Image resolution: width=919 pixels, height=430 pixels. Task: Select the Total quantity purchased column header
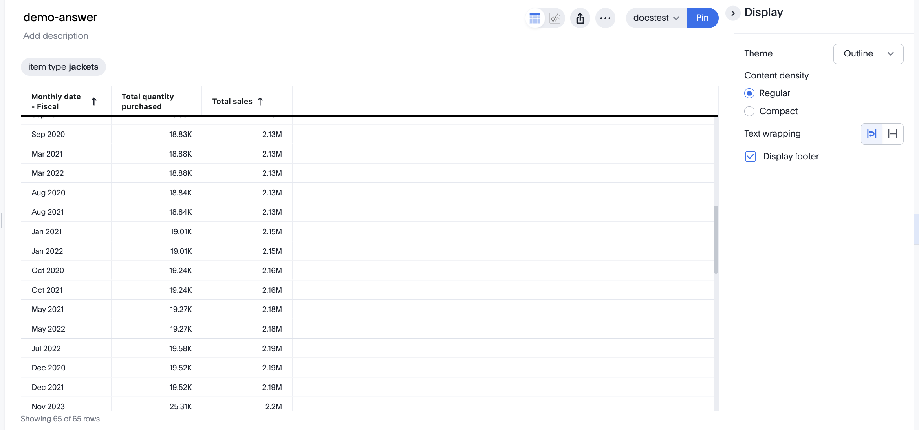(x=147, y=101)
